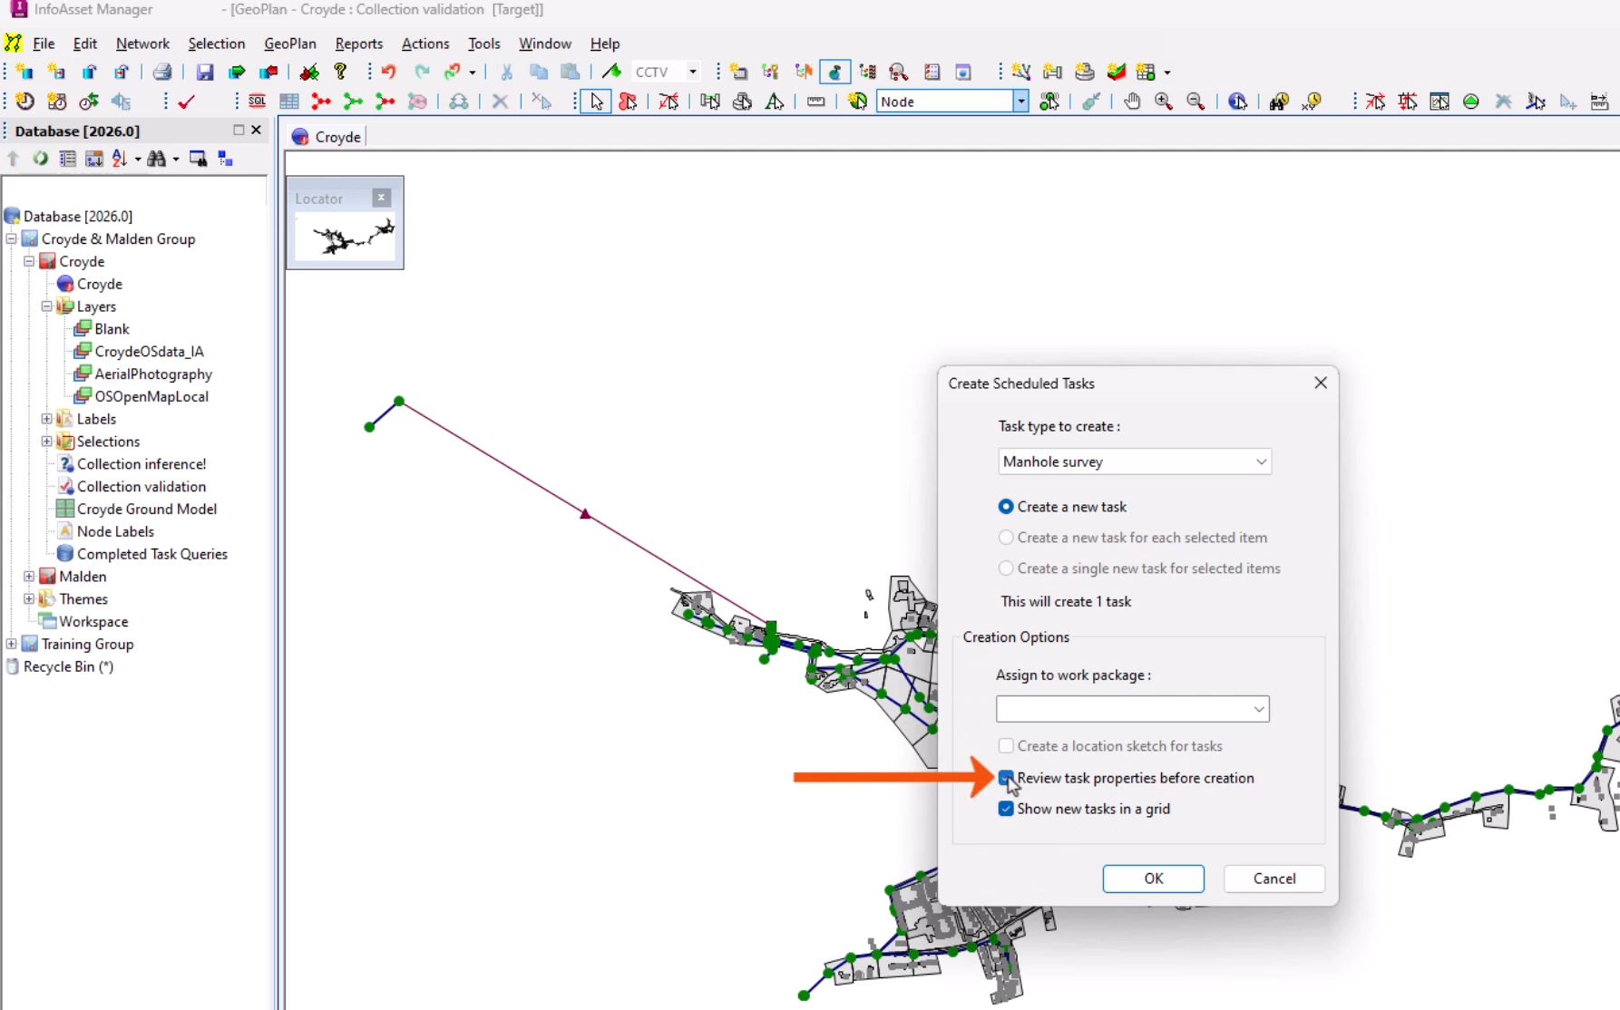Cancel the Create Scheduled Tasks dialog
This screenshot has width=1620, height=1010.
pyautogui.click(x=1274, y=879)
